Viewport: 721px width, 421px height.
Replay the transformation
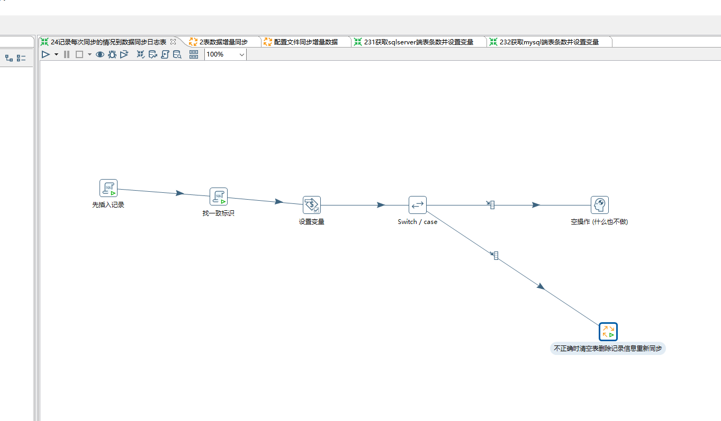coord(124,54)
